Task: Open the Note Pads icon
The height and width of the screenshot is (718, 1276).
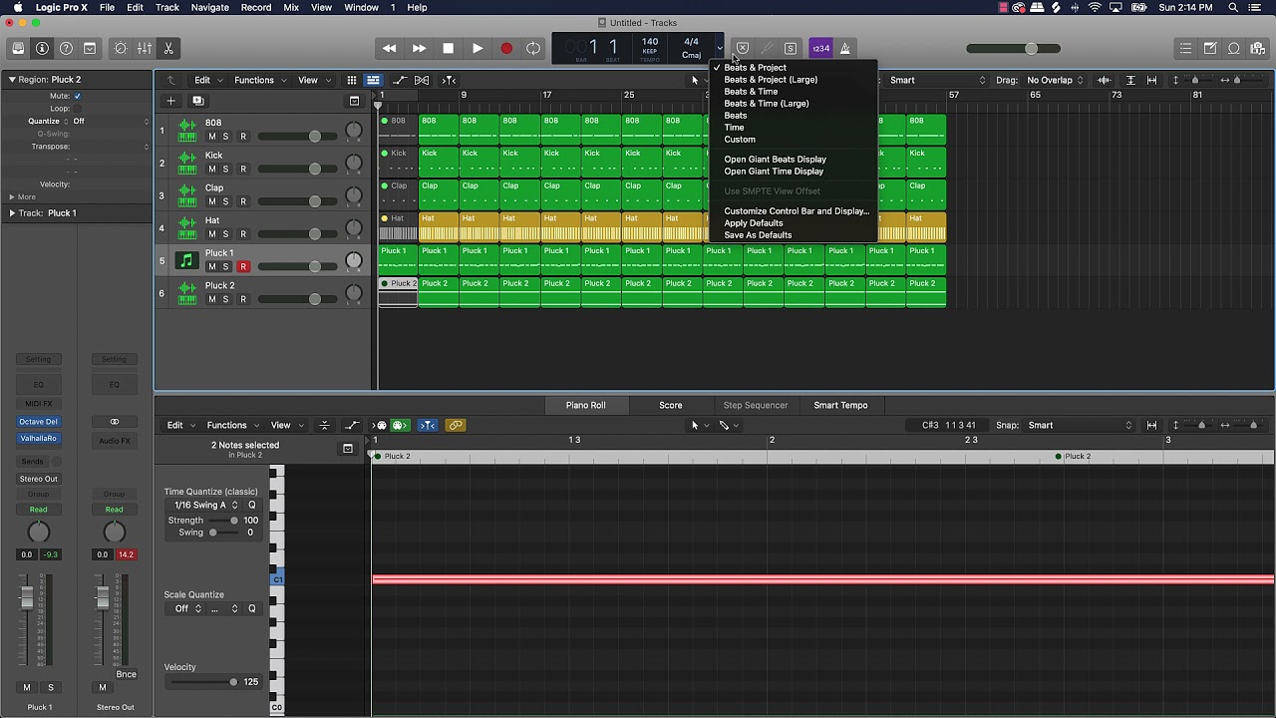Action: click(1210, 48)
